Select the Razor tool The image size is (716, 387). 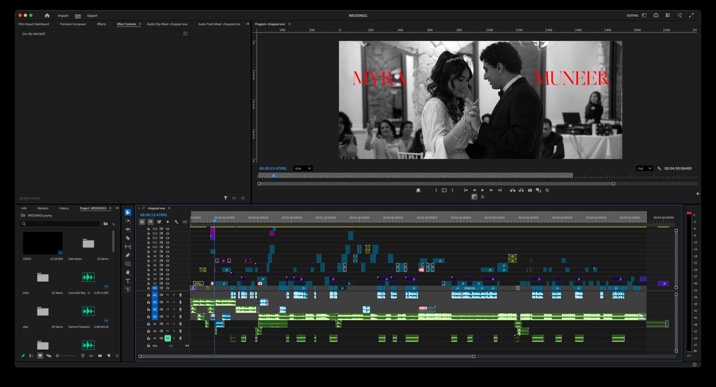(128, 238)
